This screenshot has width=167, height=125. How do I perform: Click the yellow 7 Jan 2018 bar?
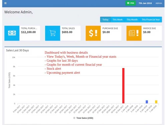click(156, 102)
